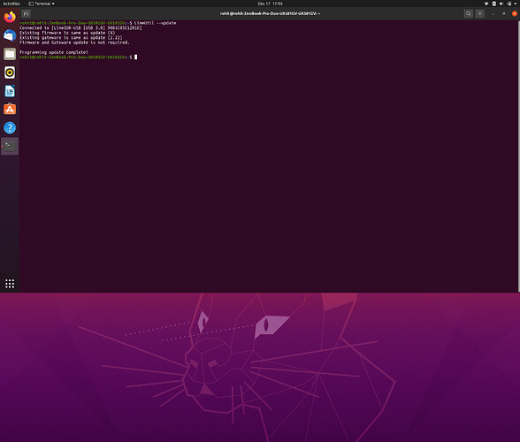Screen dimensions: 520x442
Task: Launch Thunderbird mail from the dock
Action: tap(10, 35)
